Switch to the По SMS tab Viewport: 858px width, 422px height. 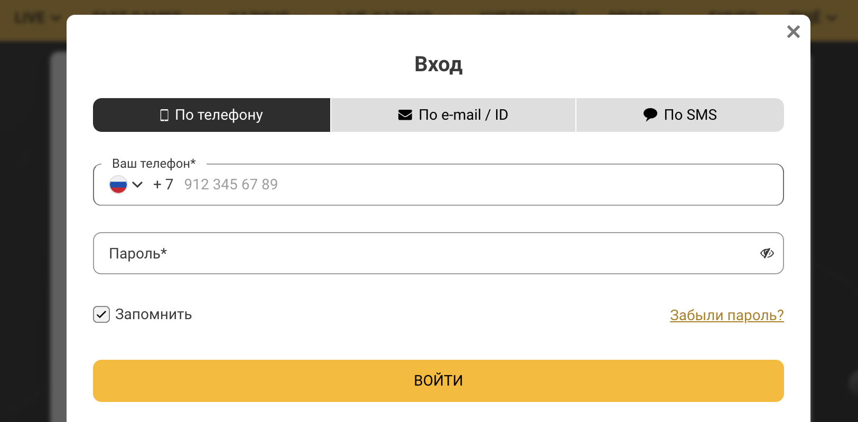[680, 115]
